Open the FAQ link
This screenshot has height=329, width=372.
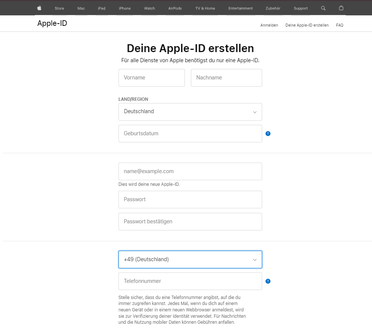[339, 25]
